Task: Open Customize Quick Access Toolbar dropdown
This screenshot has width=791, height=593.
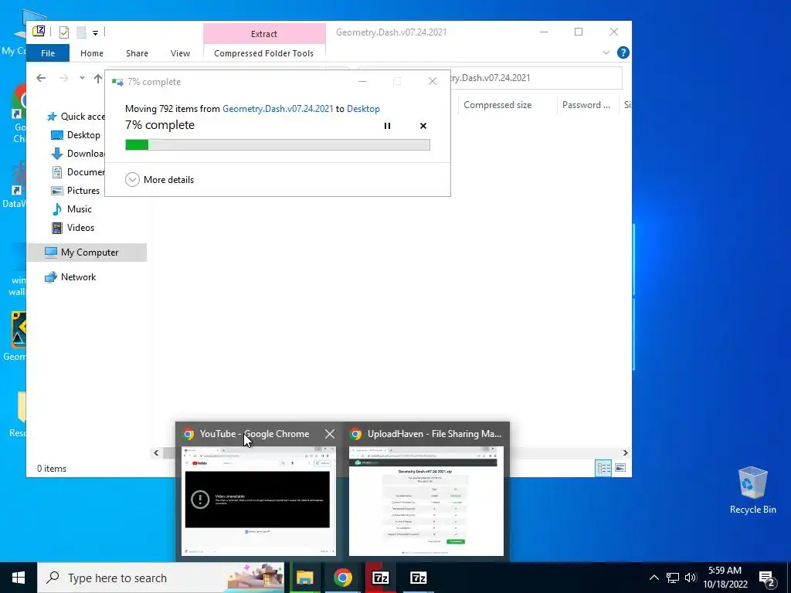Action: pyautogui.click(x=95, y=32)
